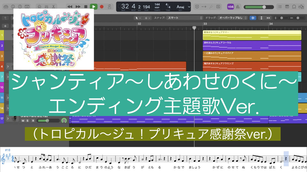Stop playback with the square button
The width and height of the screenshot is (307, 172).
click(x=86, y=7)
